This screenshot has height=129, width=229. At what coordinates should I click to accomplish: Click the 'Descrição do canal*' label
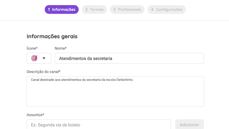point(44,72)
